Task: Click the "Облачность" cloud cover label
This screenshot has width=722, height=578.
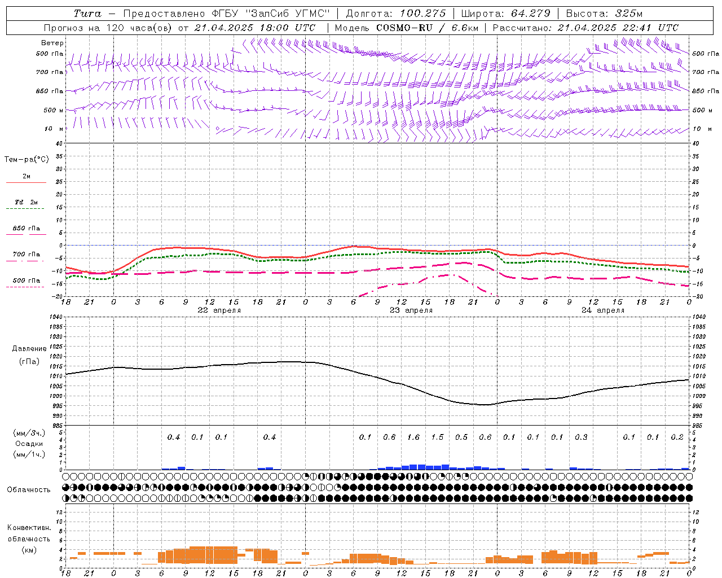Action: pyautogui.click(x=29, y=490)
